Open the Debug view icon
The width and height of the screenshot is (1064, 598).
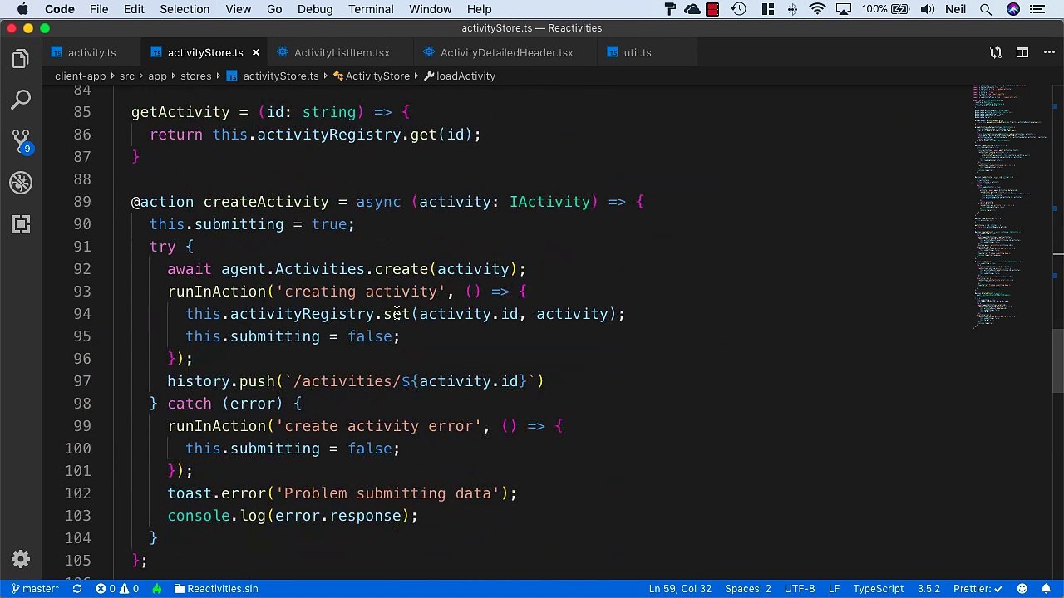(21, 183)
